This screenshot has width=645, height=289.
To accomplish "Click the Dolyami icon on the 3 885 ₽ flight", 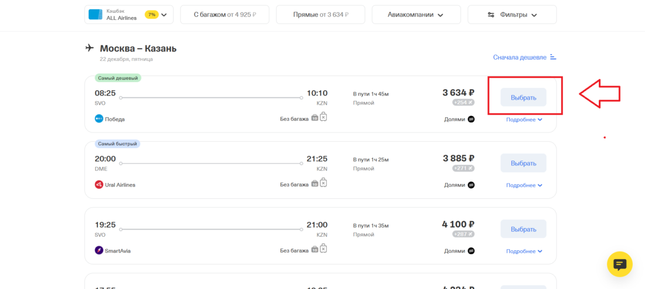I will [471, 185].
